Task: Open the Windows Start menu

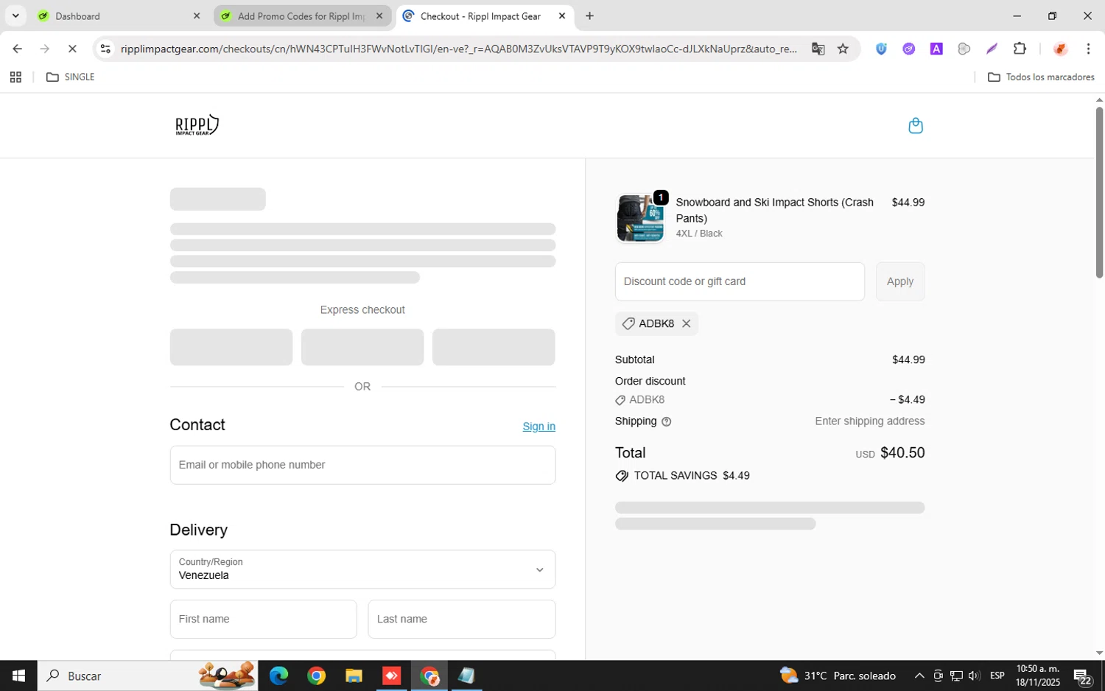Action: pyautogui.click(x=18, y=676)
